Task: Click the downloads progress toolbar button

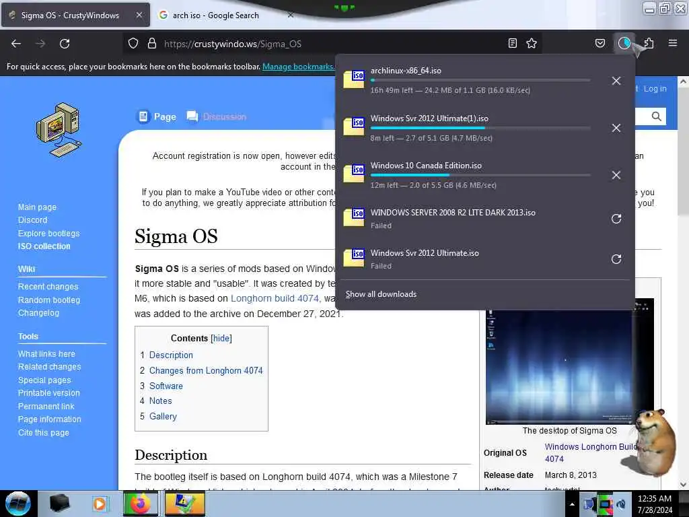Action: tap(624, 43)
